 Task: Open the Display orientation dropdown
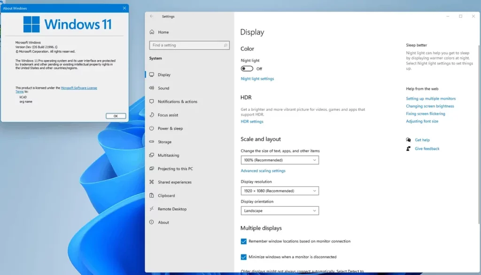(x=279, y=211)
